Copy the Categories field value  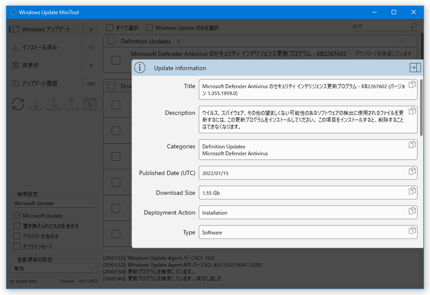[412, 145]
